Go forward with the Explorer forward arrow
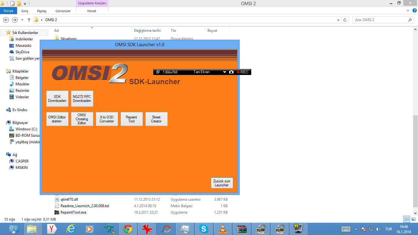Image resolution: width=418 pixels, height=235 pixels. (15, 20)
